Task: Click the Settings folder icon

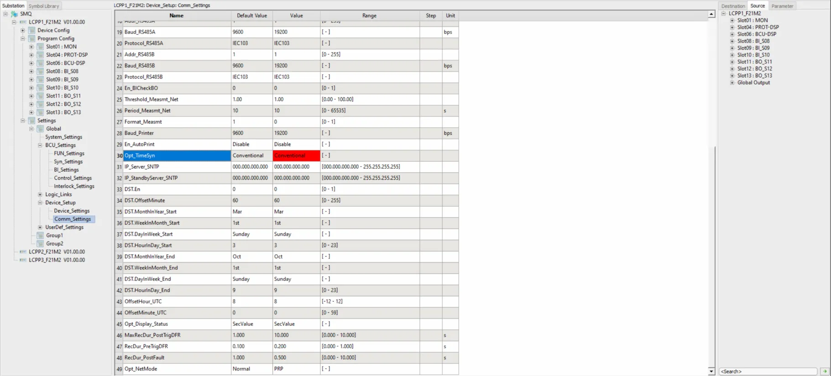Action: pyautogui.click(x=31, y=120)
